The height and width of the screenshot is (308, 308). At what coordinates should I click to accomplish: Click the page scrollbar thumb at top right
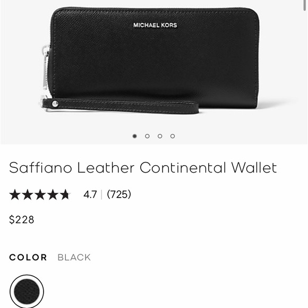[305, 5]
